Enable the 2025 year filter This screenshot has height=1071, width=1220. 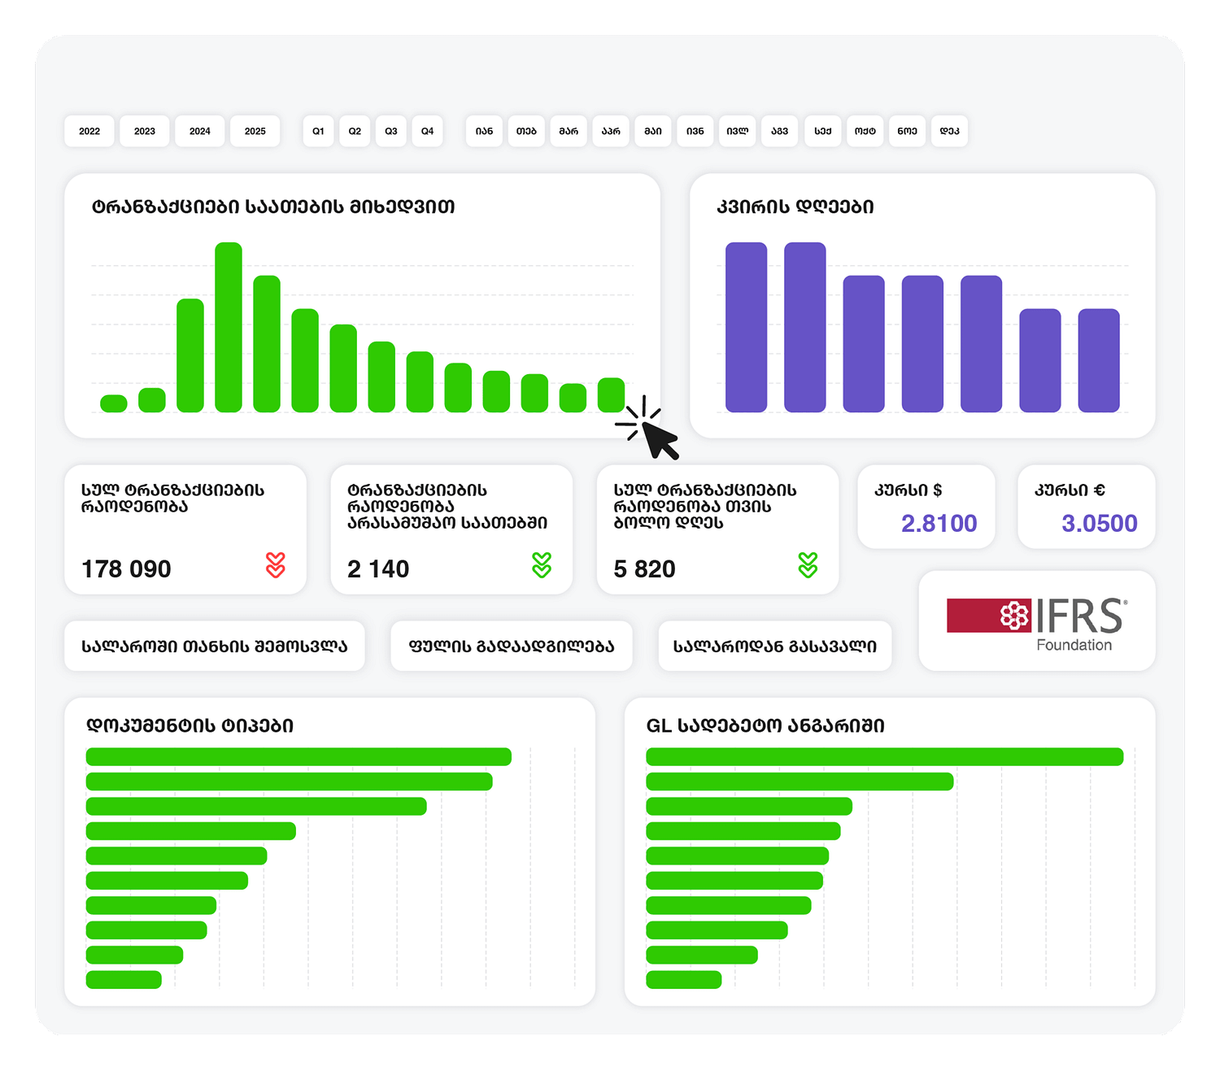[x=255, y=131]
